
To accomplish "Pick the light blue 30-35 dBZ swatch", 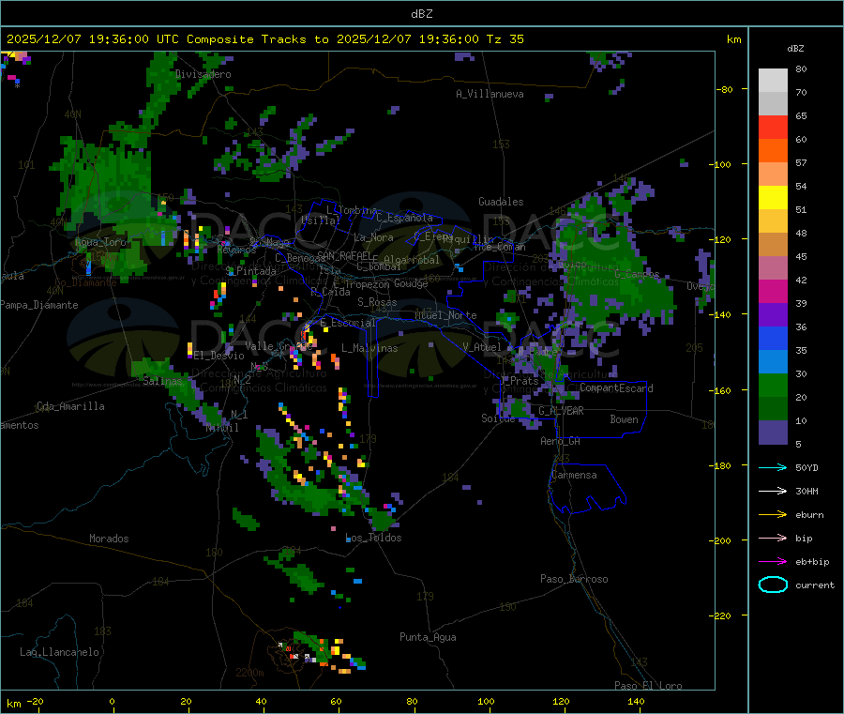I will coord(773,362).
